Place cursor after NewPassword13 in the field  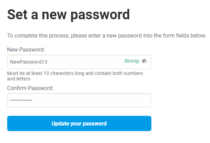pyautogui.click(x=48, y=62)
